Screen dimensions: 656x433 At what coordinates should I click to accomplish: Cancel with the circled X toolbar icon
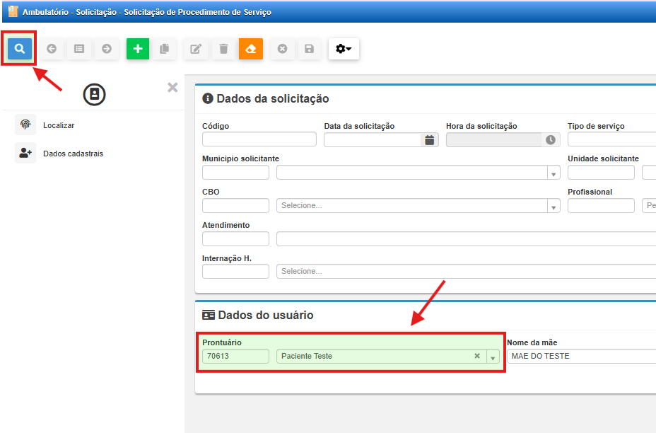(282, 49)
